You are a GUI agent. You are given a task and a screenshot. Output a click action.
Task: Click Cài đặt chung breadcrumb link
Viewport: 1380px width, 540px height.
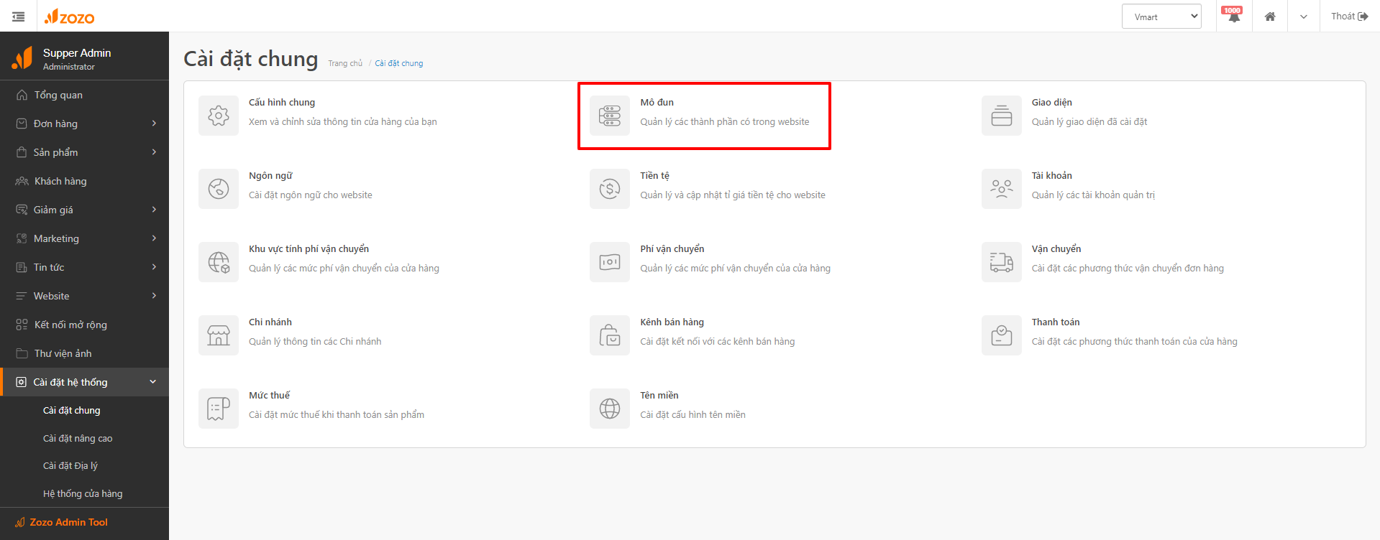[399, 63]
